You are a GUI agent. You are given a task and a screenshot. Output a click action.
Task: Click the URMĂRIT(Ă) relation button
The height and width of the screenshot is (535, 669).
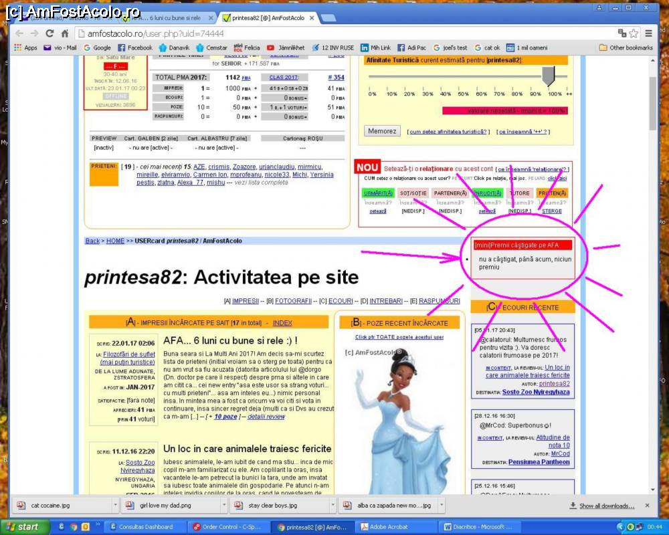pos(378,193)
